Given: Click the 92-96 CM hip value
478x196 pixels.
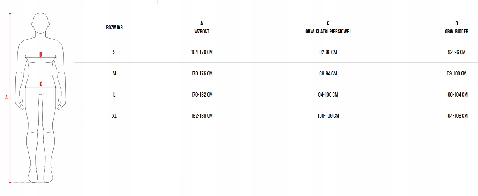Looking at the screenshot, I should (x=456, y=52).
